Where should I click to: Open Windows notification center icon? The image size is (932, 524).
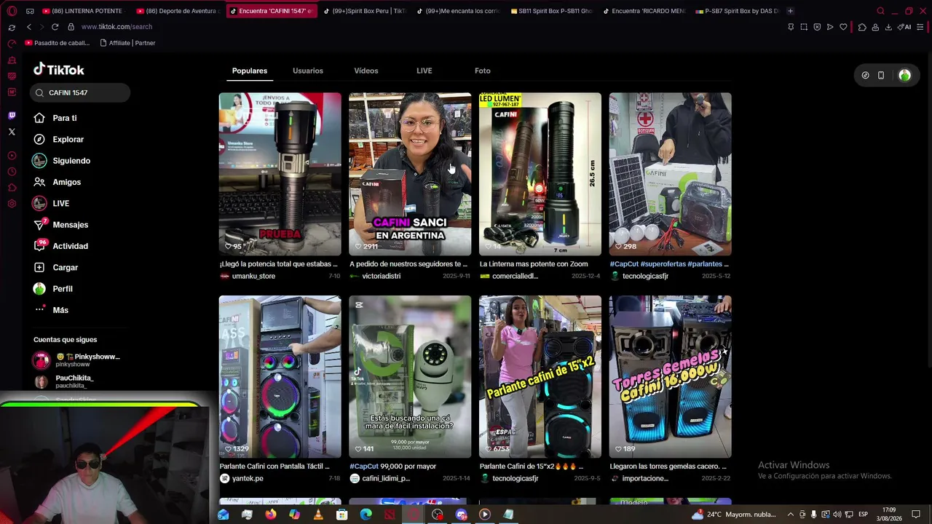pyautogui.click(x=916, y=515)
